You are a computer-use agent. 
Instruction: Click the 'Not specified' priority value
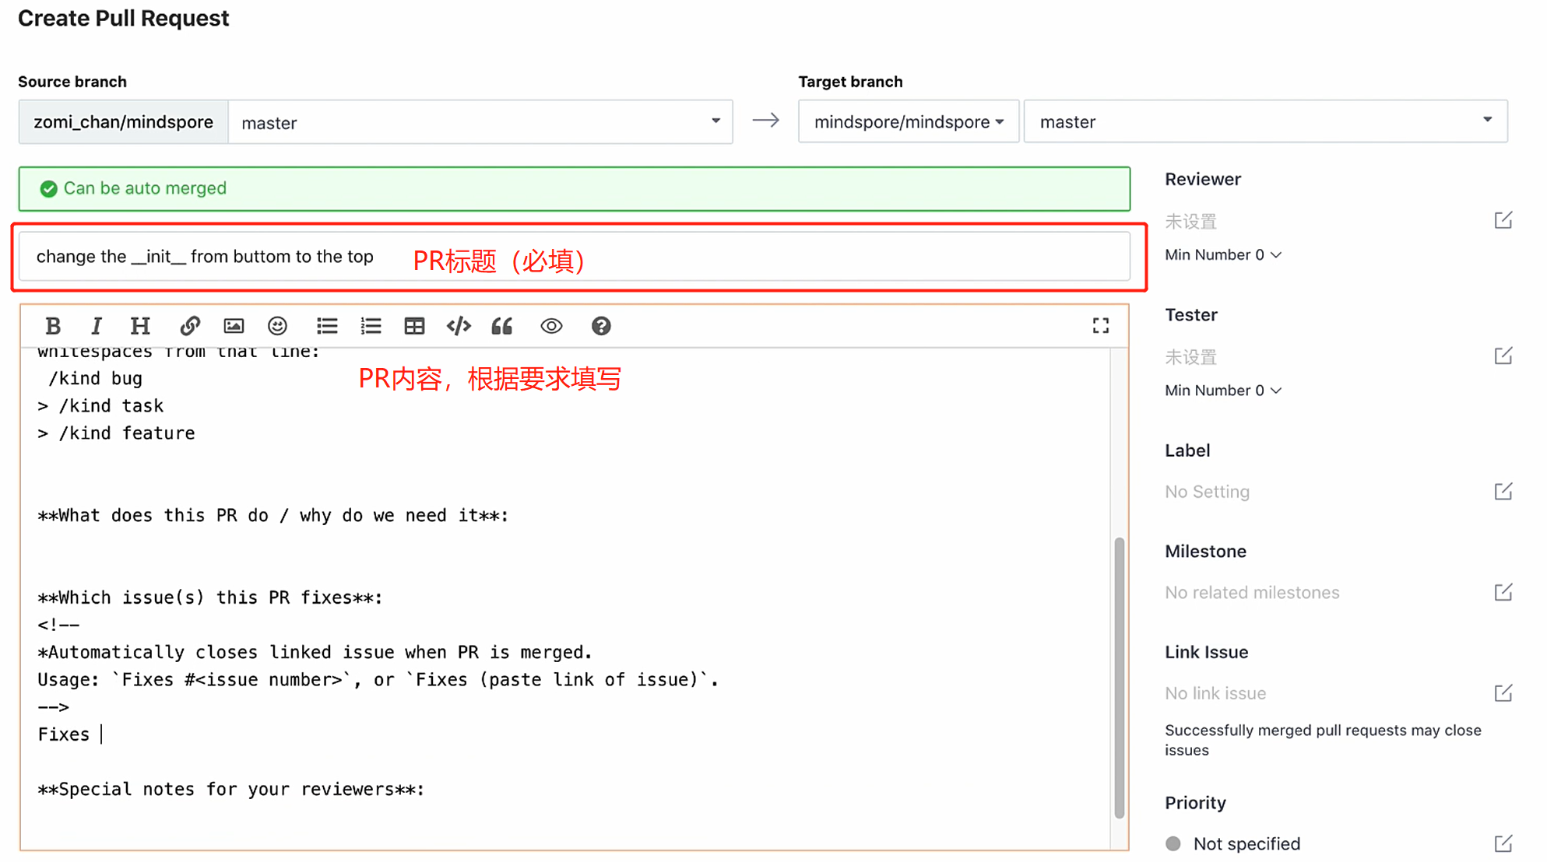[x=1246, y=843]
